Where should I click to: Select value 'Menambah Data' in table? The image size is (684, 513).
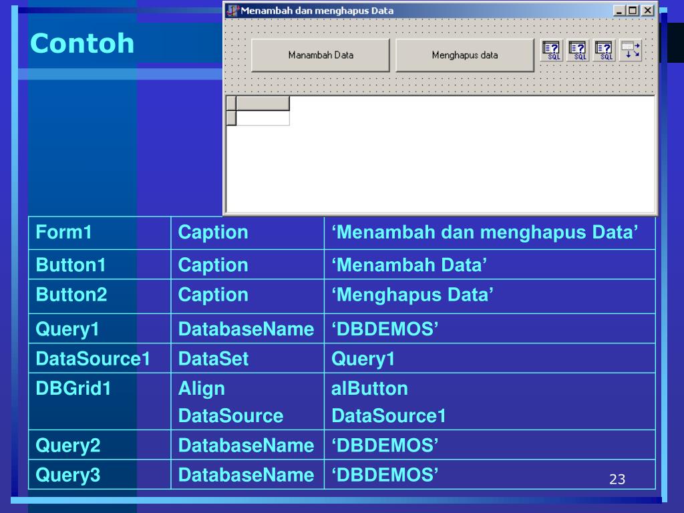409,265
